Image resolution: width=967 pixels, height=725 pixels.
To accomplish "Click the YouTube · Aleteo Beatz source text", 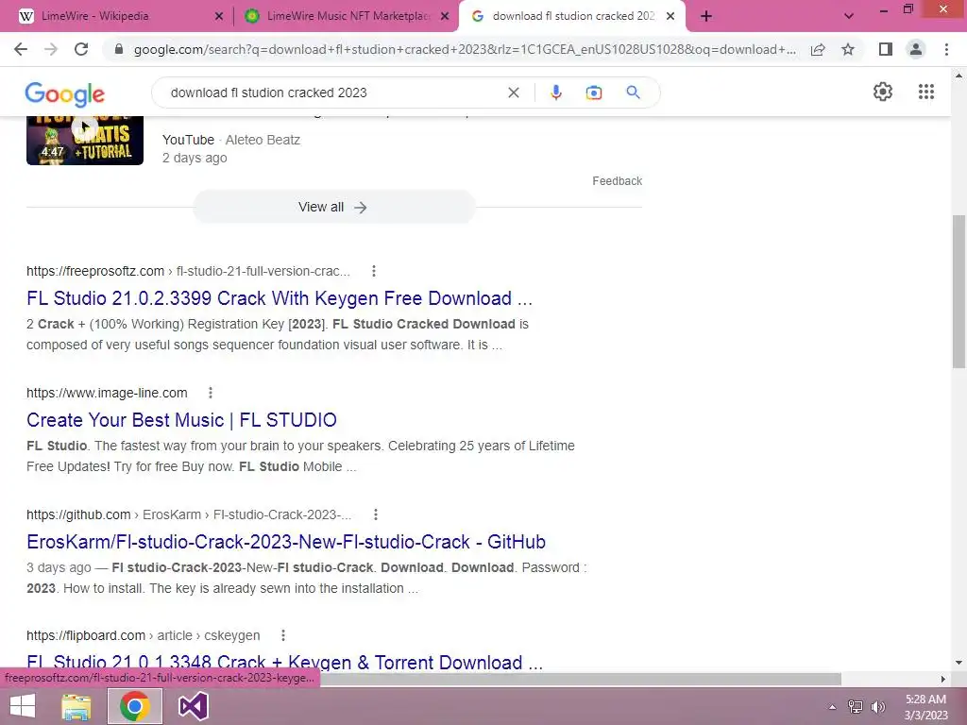I will click(x=231, y=140).
